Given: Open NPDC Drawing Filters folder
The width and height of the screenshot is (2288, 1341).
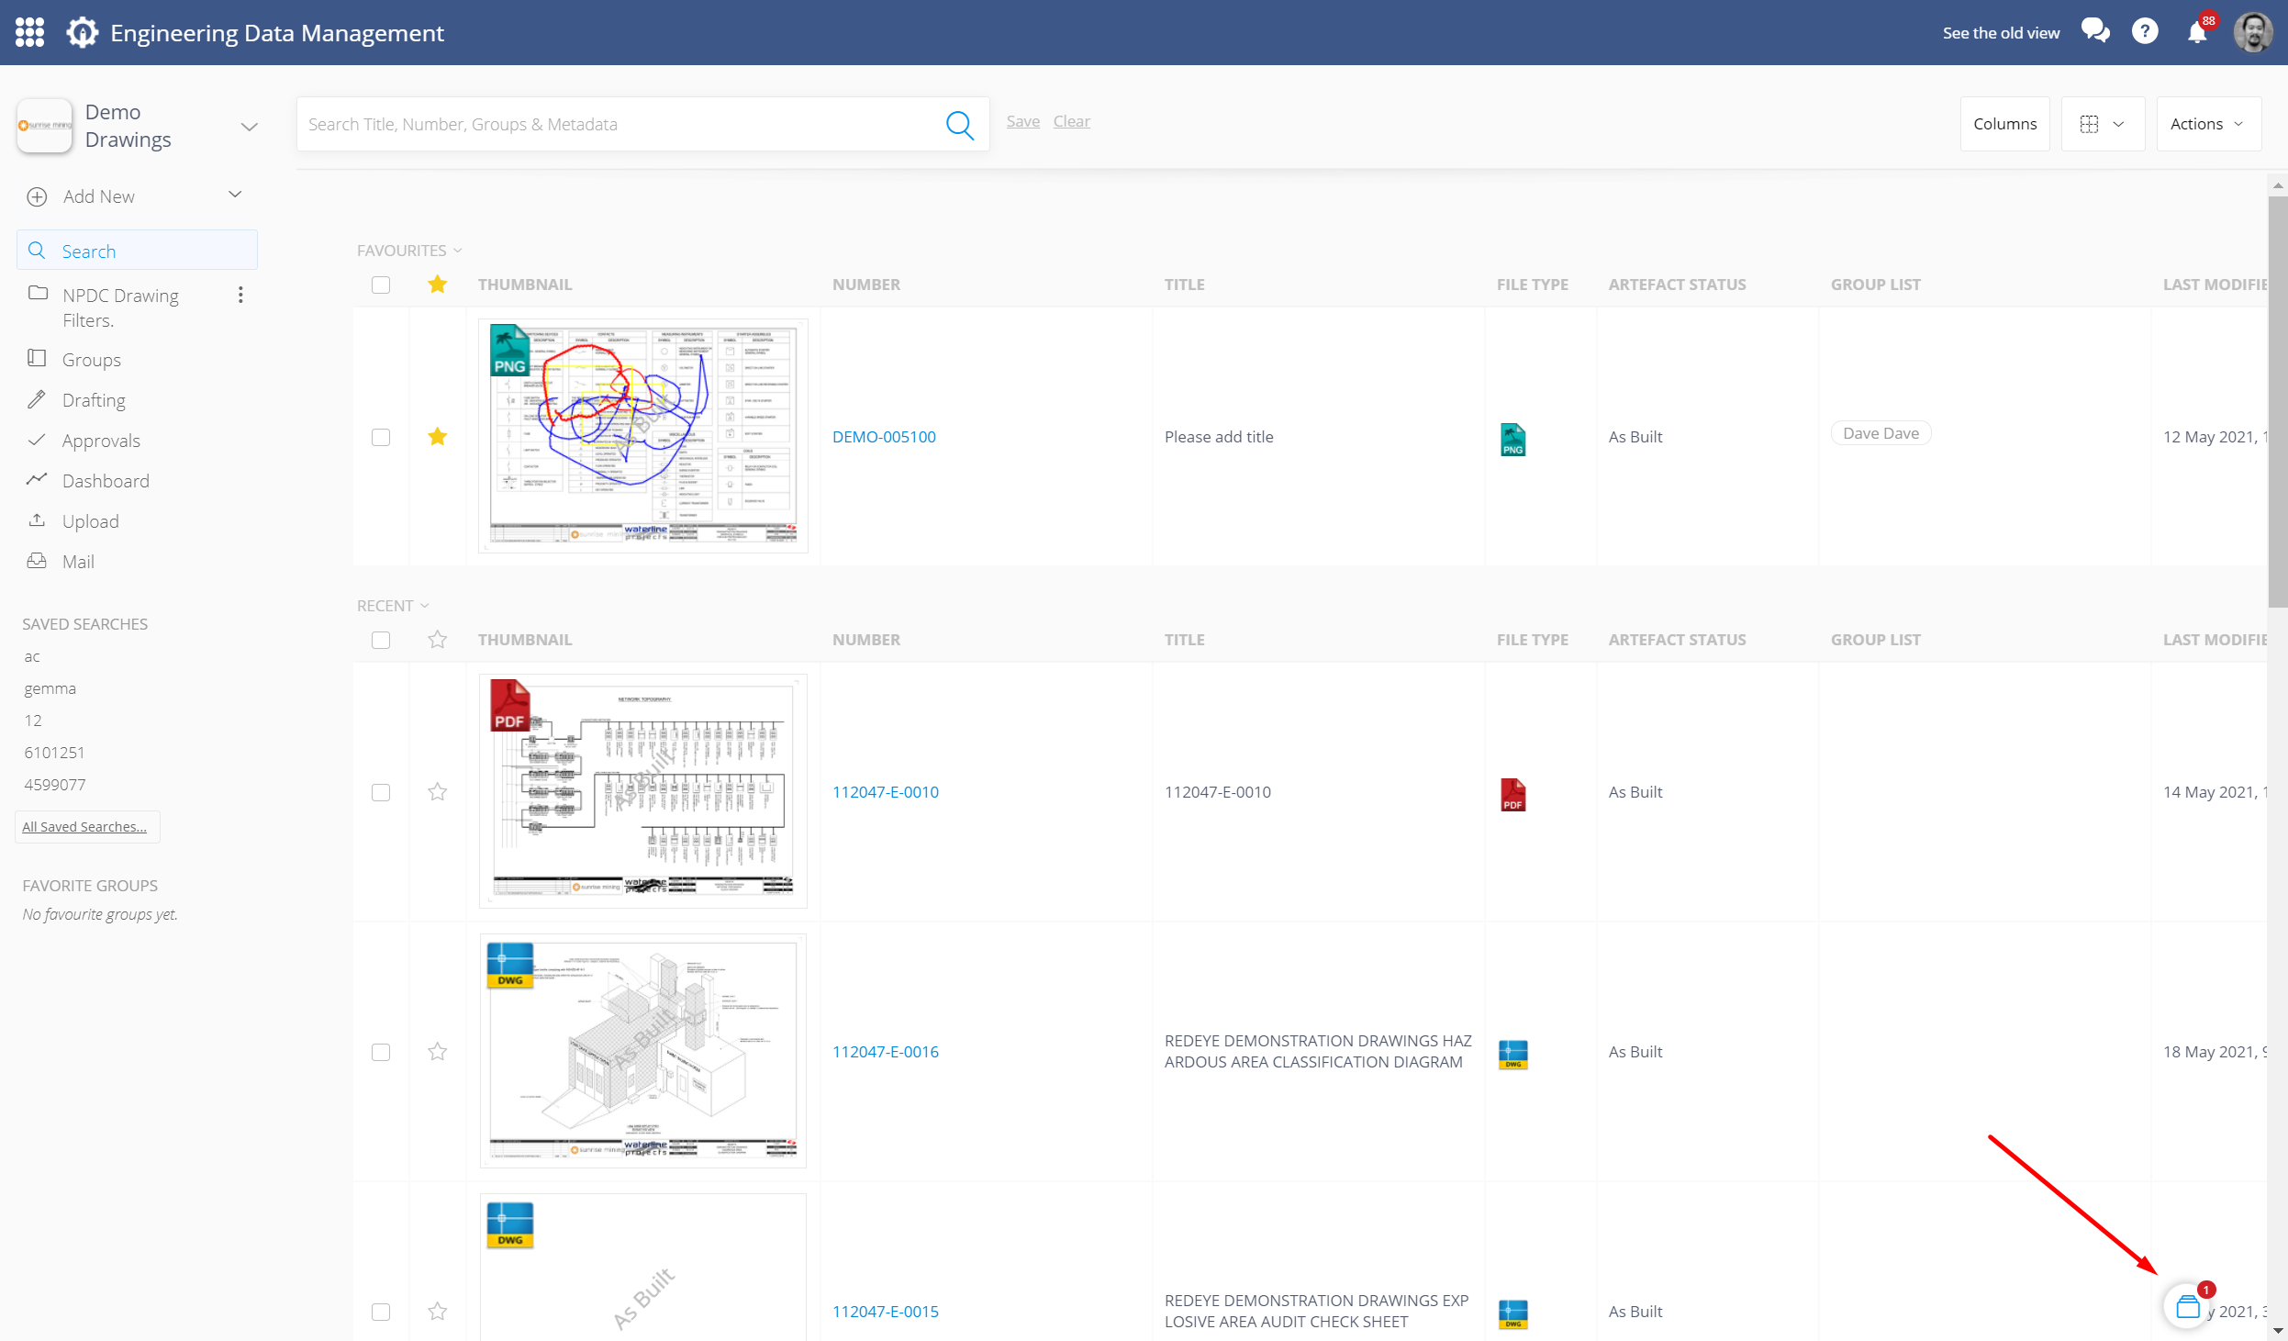Looking at the screenshot, I should coord(120,307).
